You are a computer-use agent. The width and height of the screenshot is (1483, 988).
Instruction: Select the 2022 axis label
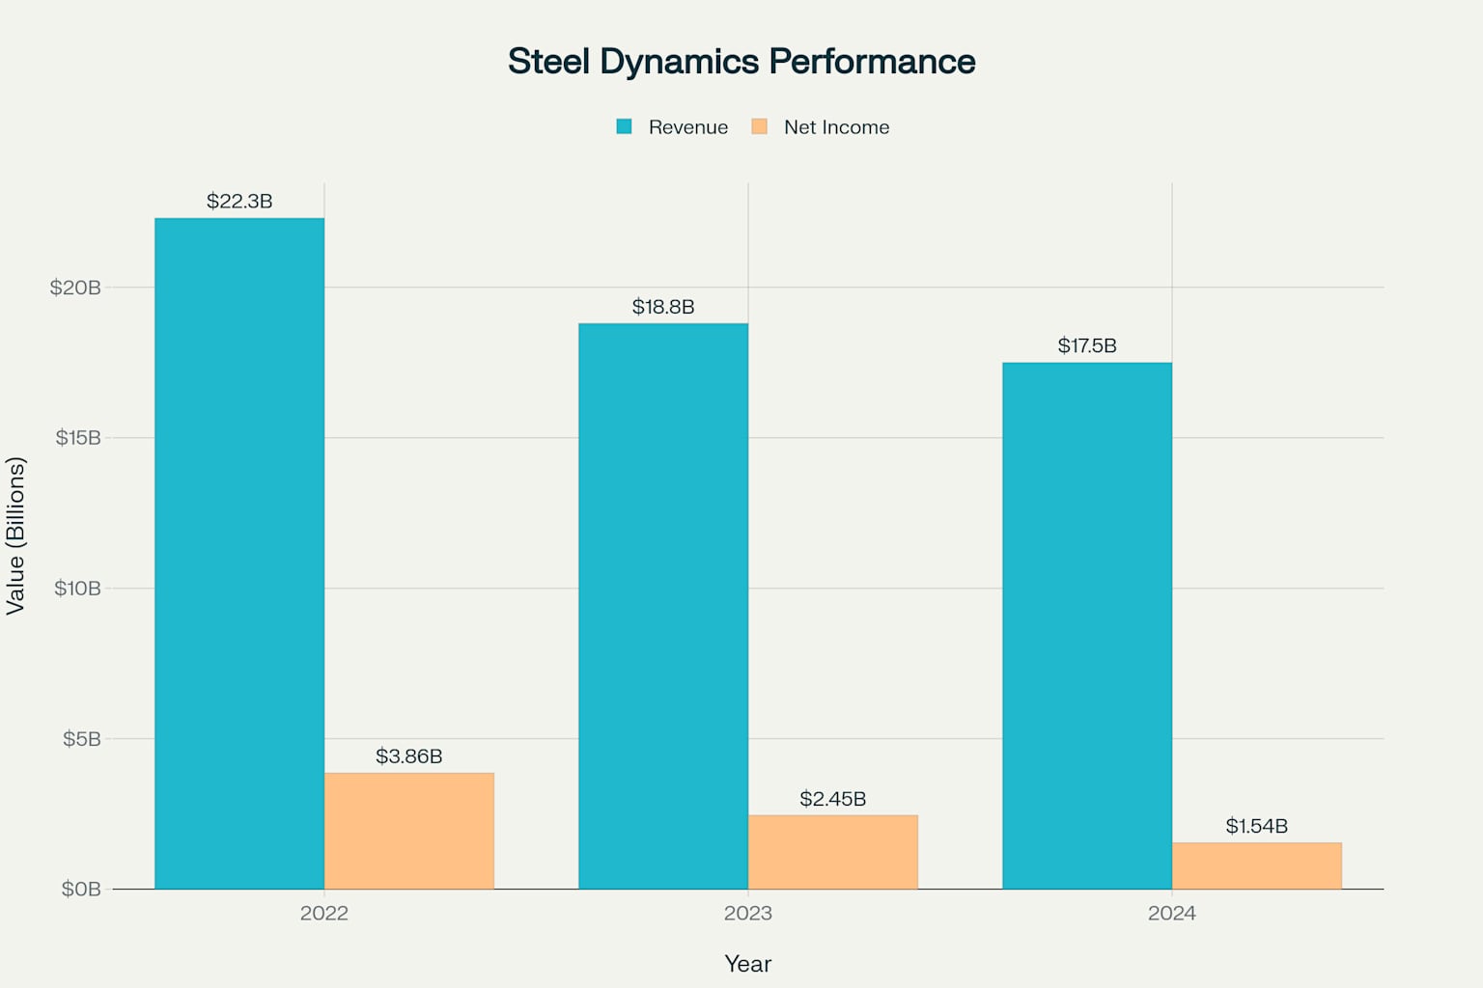323,913
